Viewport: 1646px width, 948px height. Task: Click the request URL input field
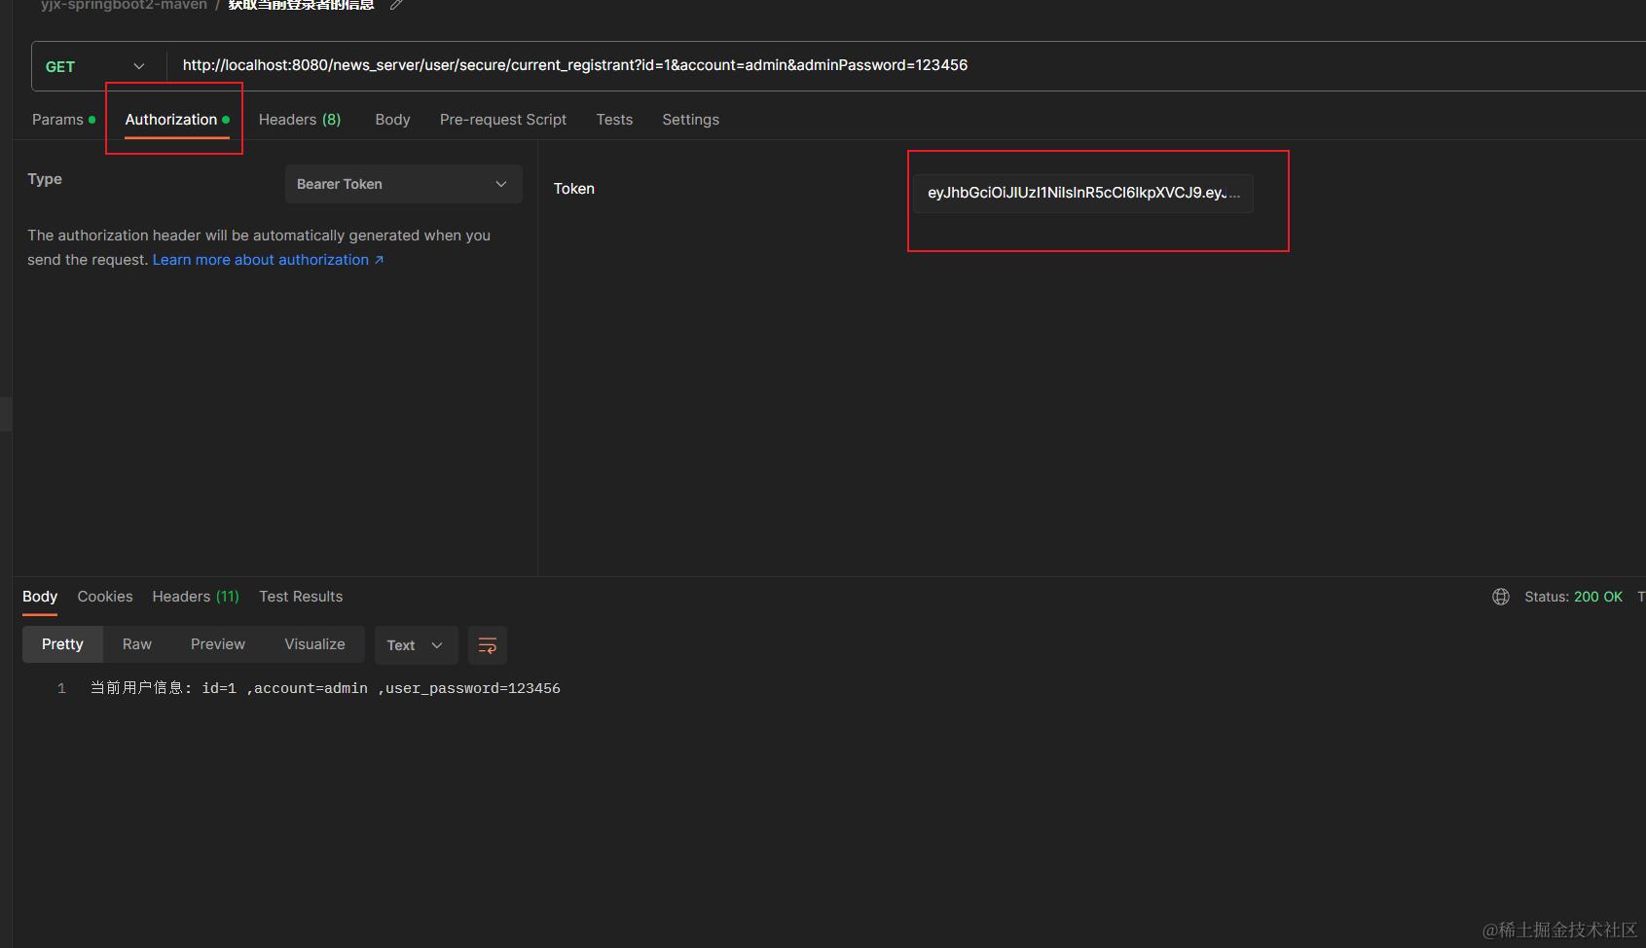tap(905, 65)
